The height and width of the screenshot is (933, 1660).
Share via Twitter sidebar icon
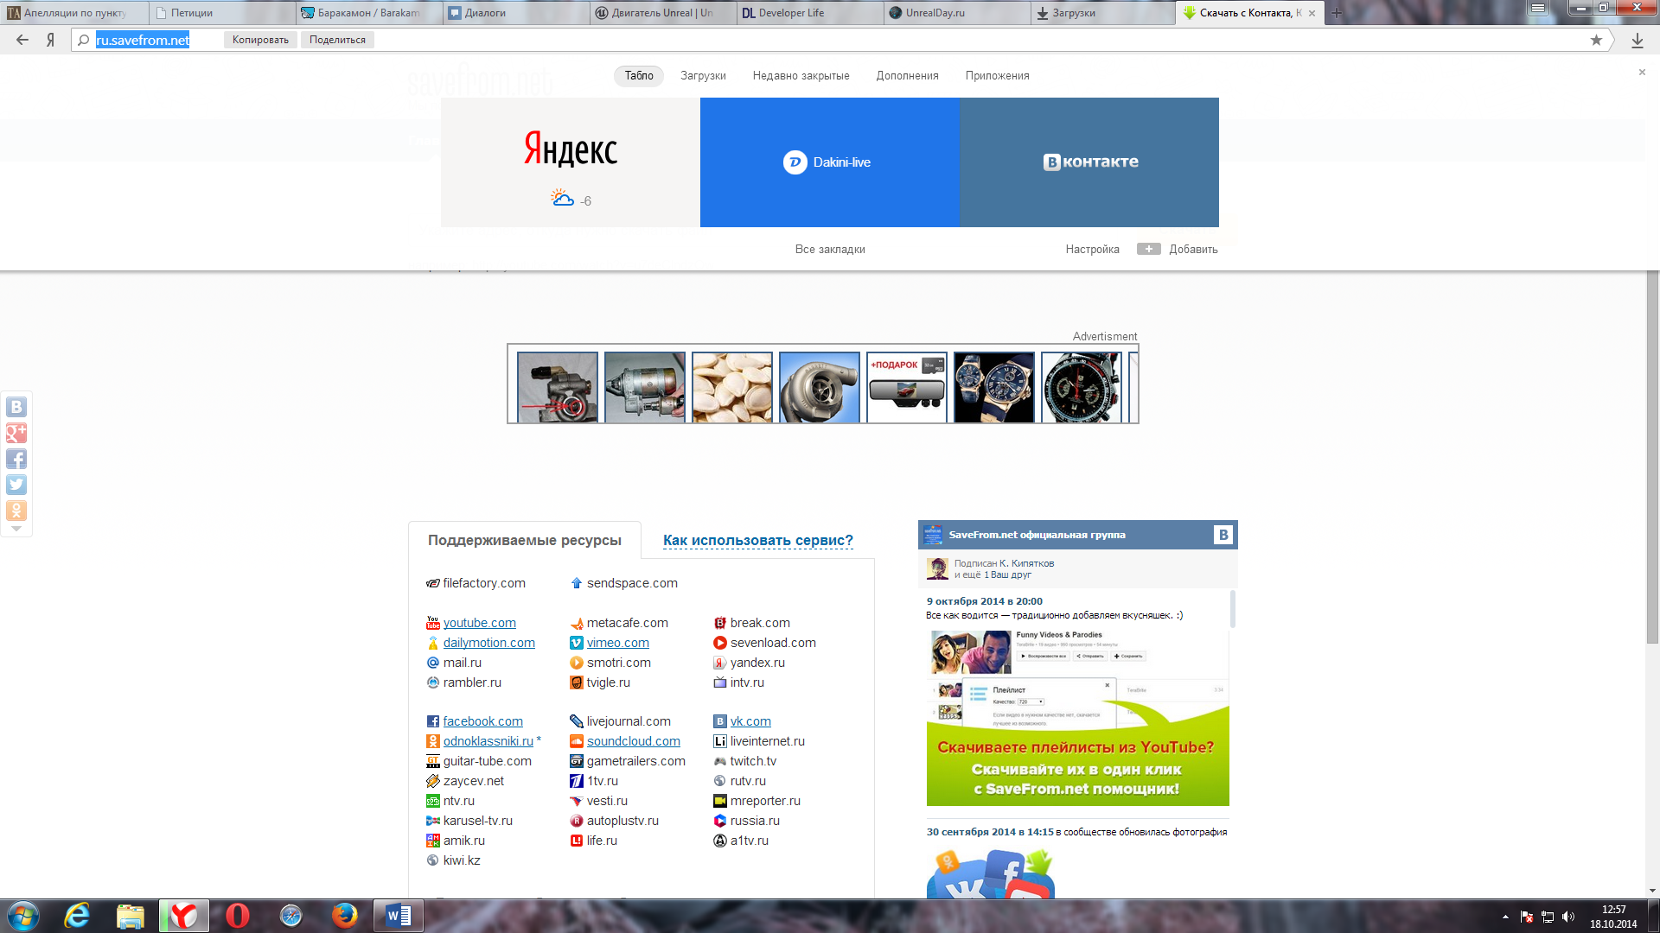[x=16, y=485]
